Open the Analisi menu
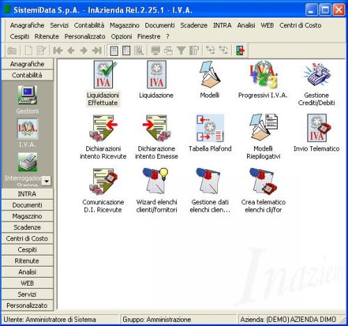The image size is (348, 326). (246, 25)
